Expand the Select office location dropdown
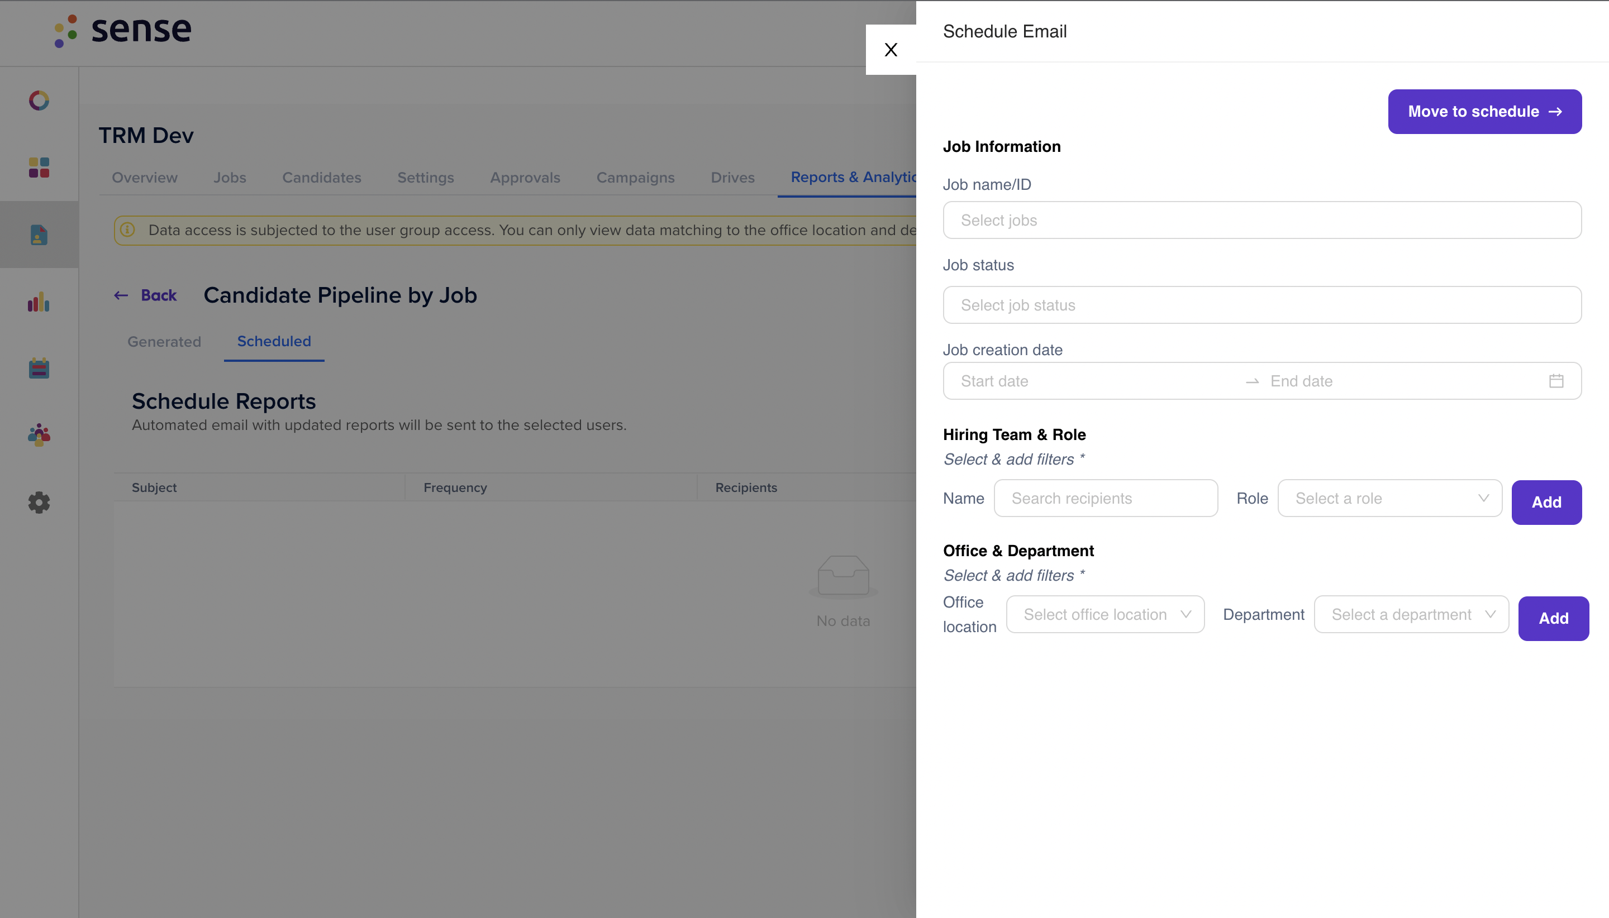This screenshot has width=1609, height=918. (x=1105, y=614)
